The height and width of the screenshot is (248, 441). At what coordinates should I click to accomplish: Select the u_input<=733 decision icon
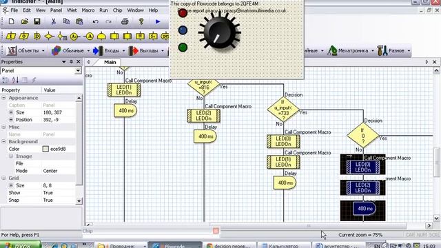pyautogui.click(x=283, y=110)
